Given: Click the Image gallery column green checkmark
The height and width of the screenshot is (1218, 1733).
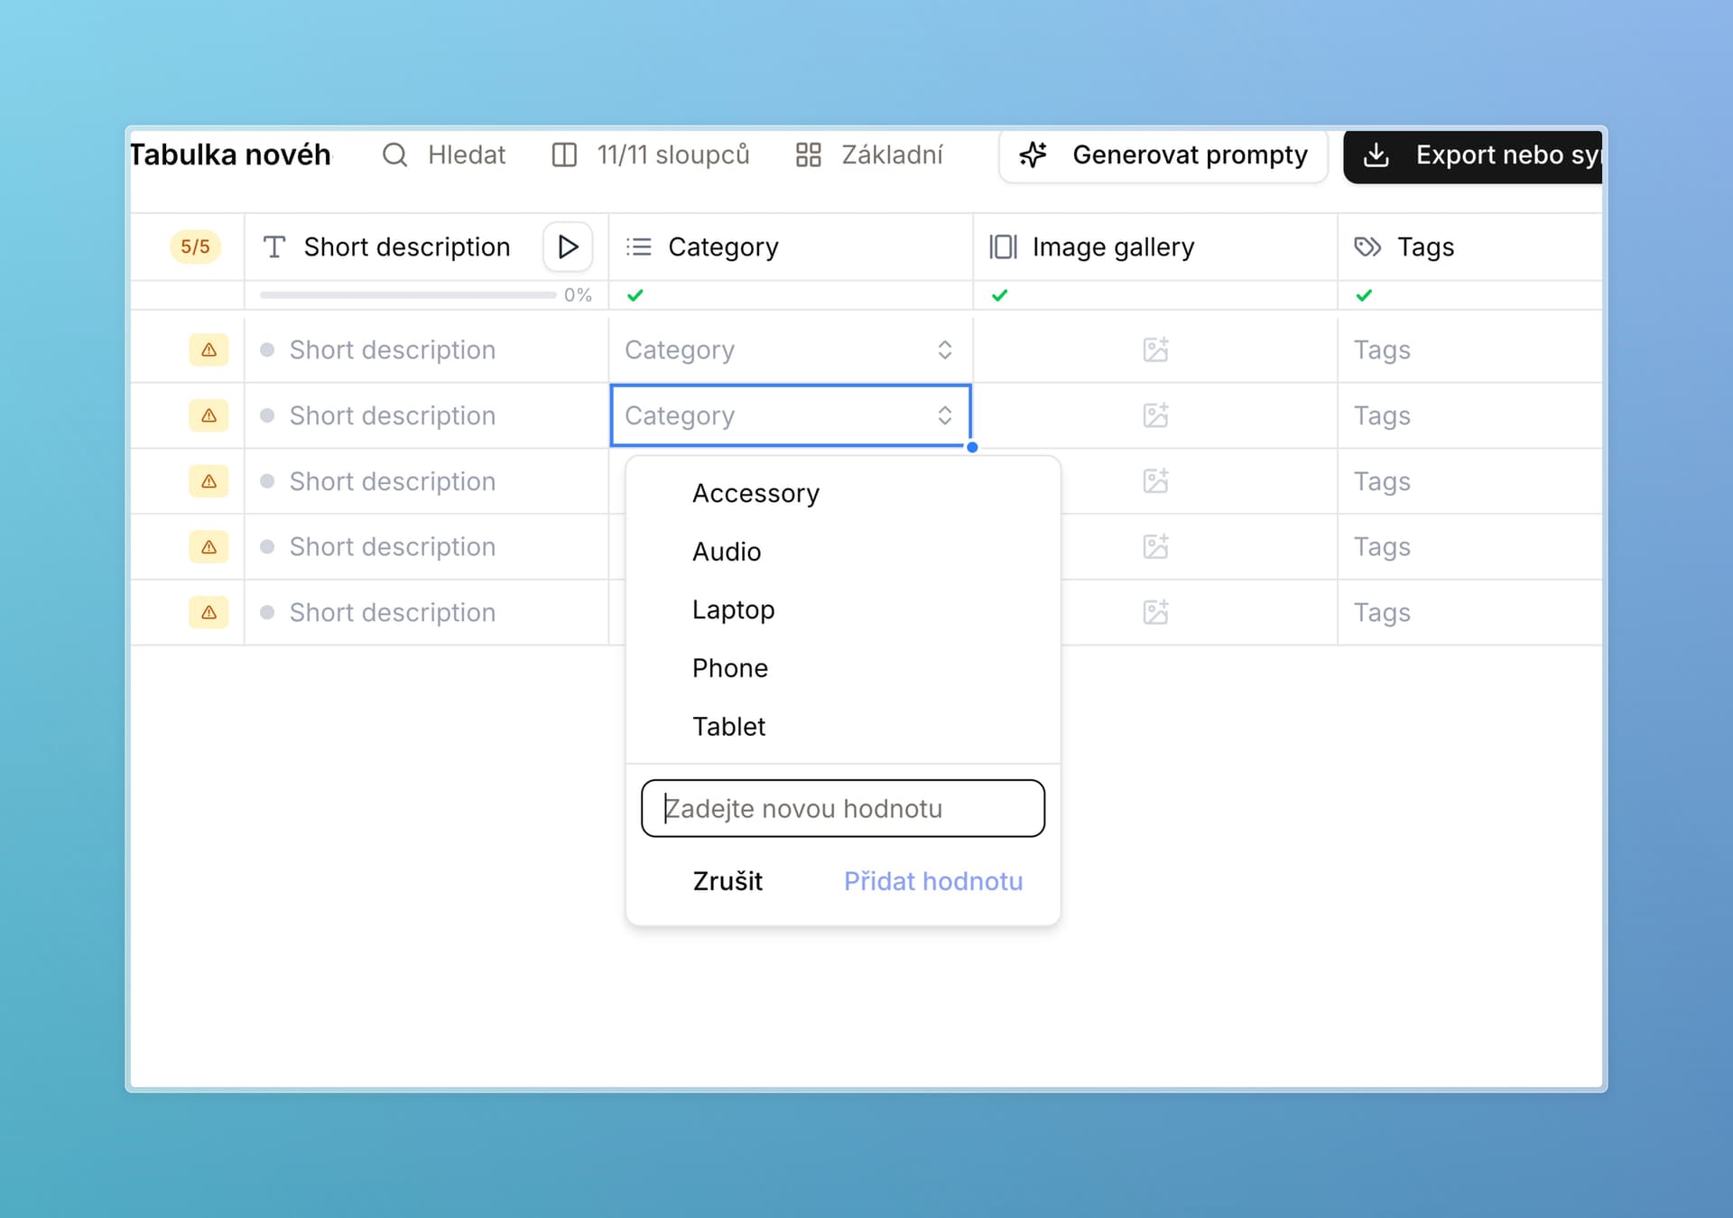Looking at the screenshot, I should (x=999, y=295).
